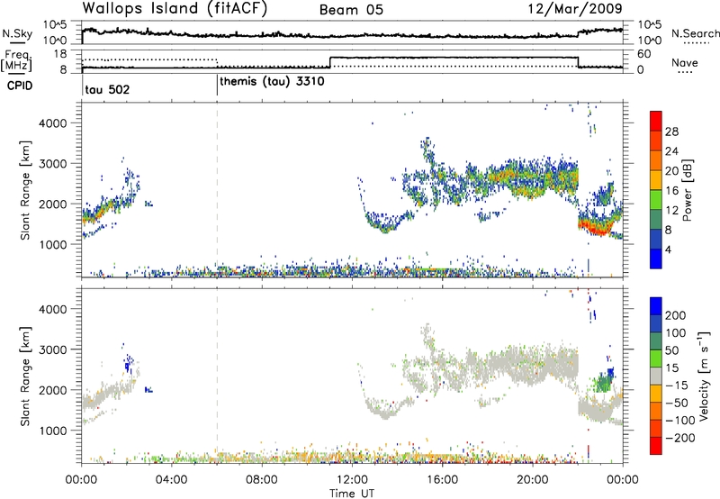Click the '04:00' time tick label
720x499 pixels.
[x=171, y=480]
